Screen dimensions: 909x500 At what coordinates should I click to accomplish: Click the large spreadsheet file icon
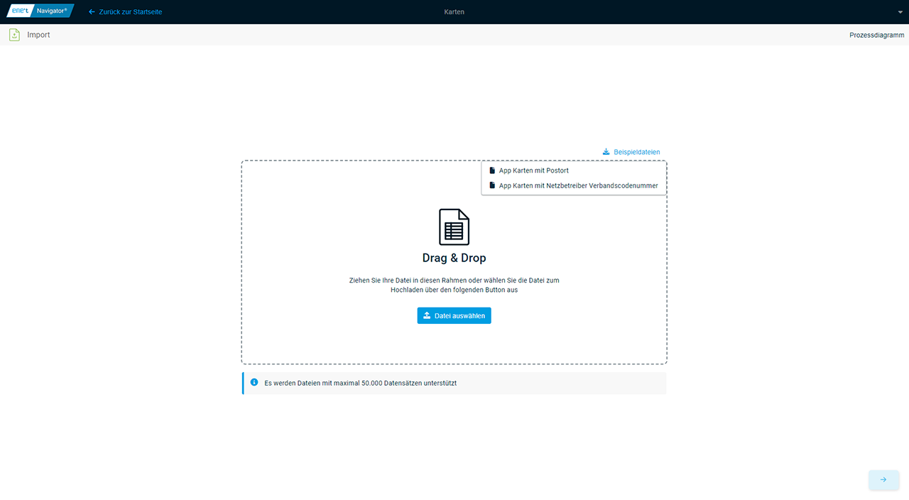454,227
